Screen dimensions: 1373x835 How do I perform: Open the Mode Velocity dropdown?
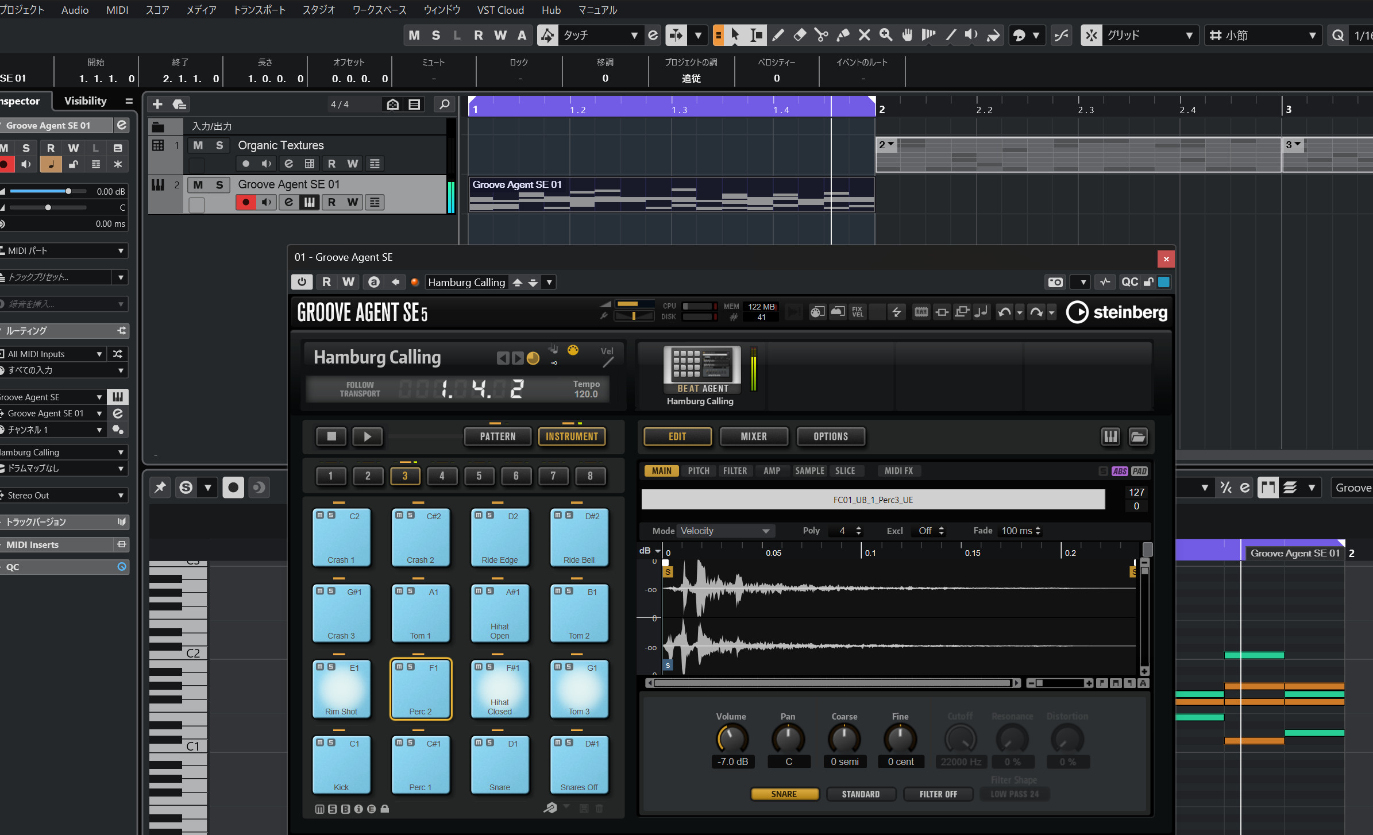click(x=726, y=531)
